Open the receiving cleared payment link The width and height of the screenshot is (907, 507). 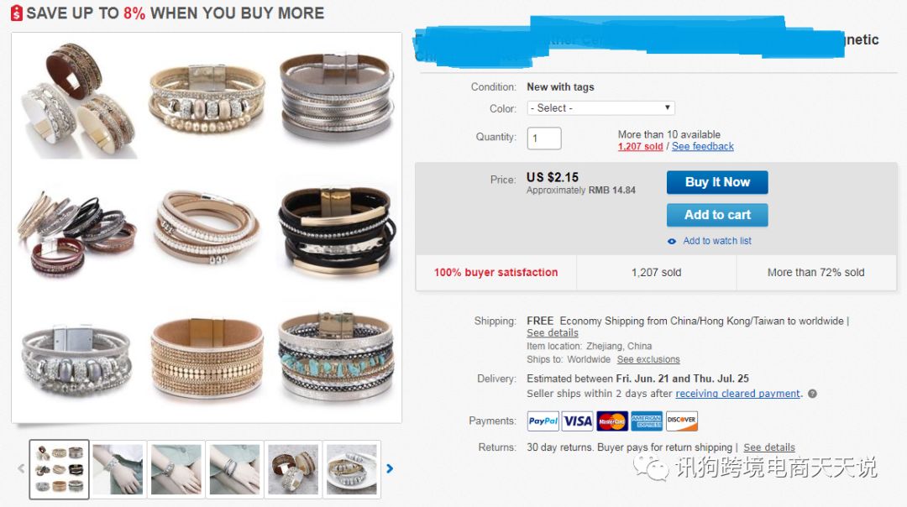coord(737,394)
